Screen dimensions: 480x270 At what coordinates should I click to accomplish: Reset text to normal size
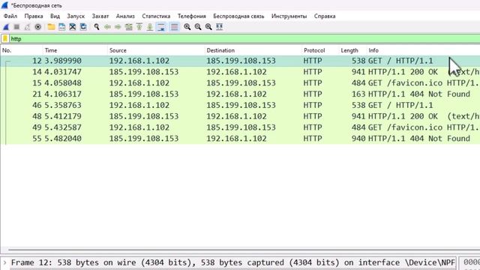(x=208, y=27)
